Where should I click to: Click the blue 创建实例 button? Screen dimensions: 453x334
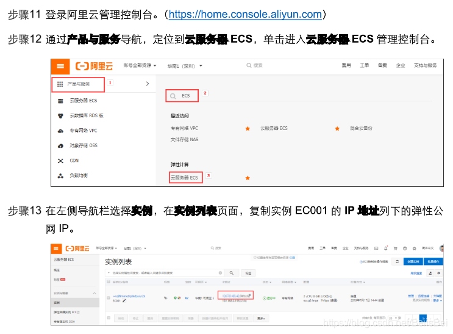point(413,261)
